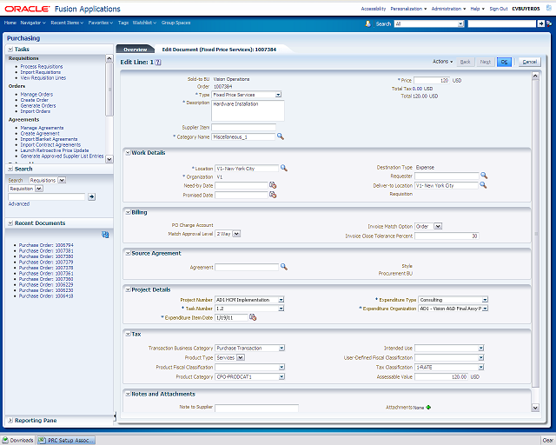Open PRC Setup Assoc taskbar item
Image resolution: width=556 pixels, height=445 pixels.
click(x=66, y=440)
